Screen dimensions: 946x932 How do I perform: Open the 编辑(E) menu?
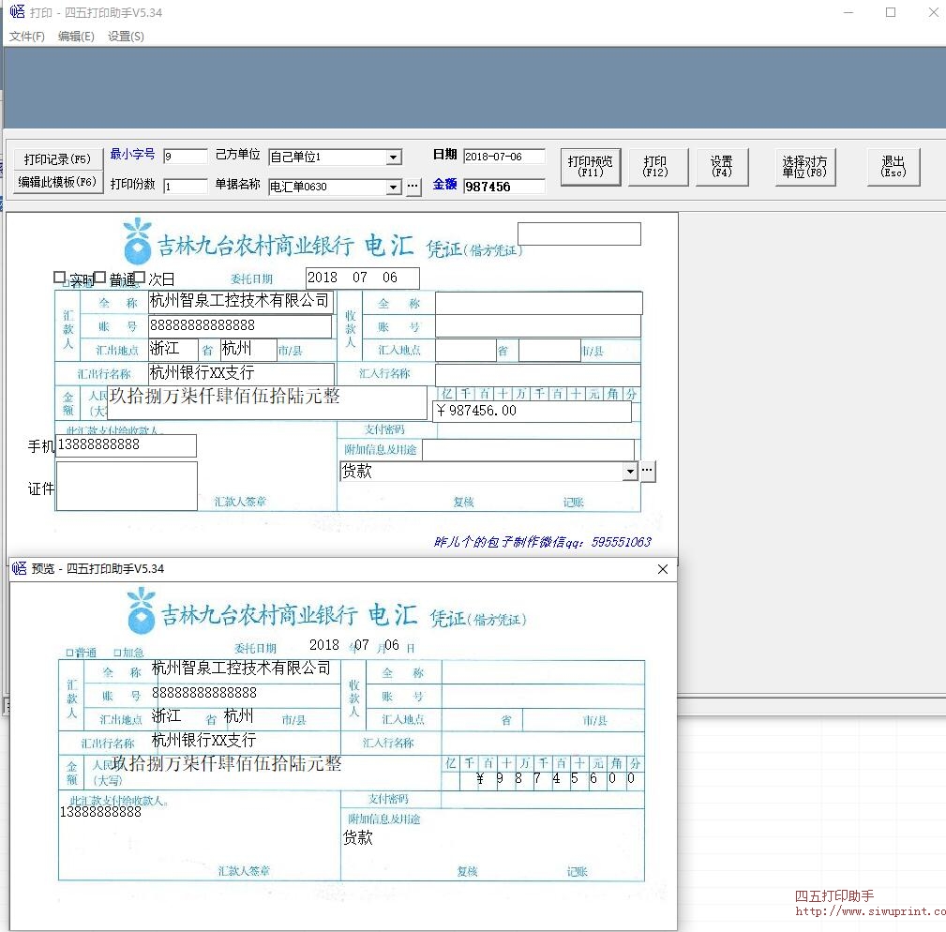coord(76,37)
